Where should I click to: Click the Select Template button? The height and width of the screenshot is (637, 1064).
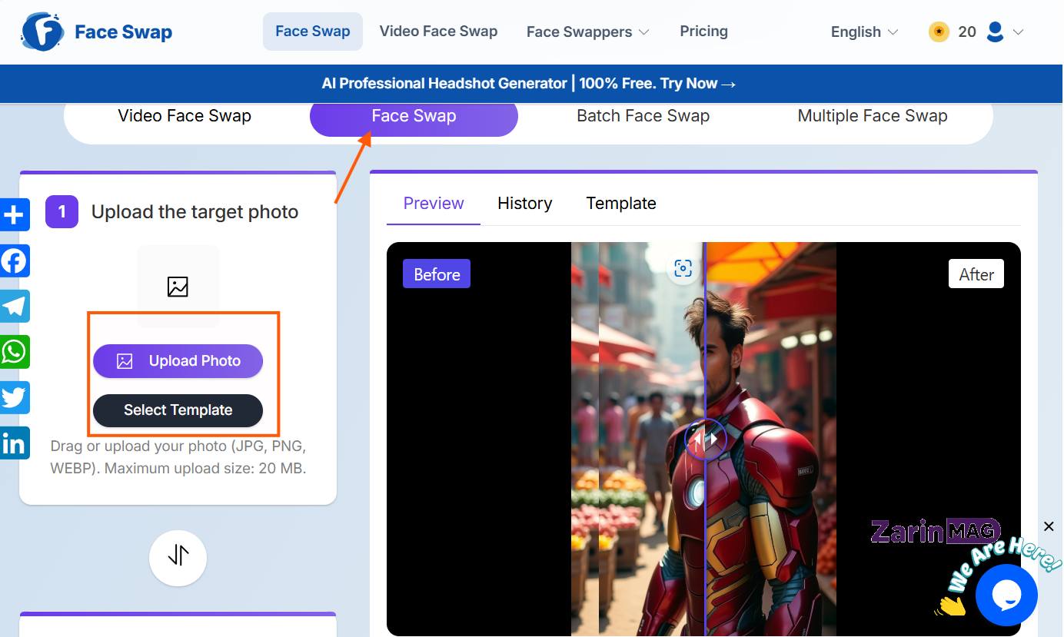point(178,410)
